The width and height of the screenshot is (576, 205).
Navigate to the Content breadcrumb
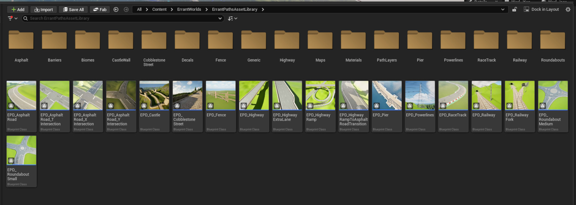tap(159, 10)
